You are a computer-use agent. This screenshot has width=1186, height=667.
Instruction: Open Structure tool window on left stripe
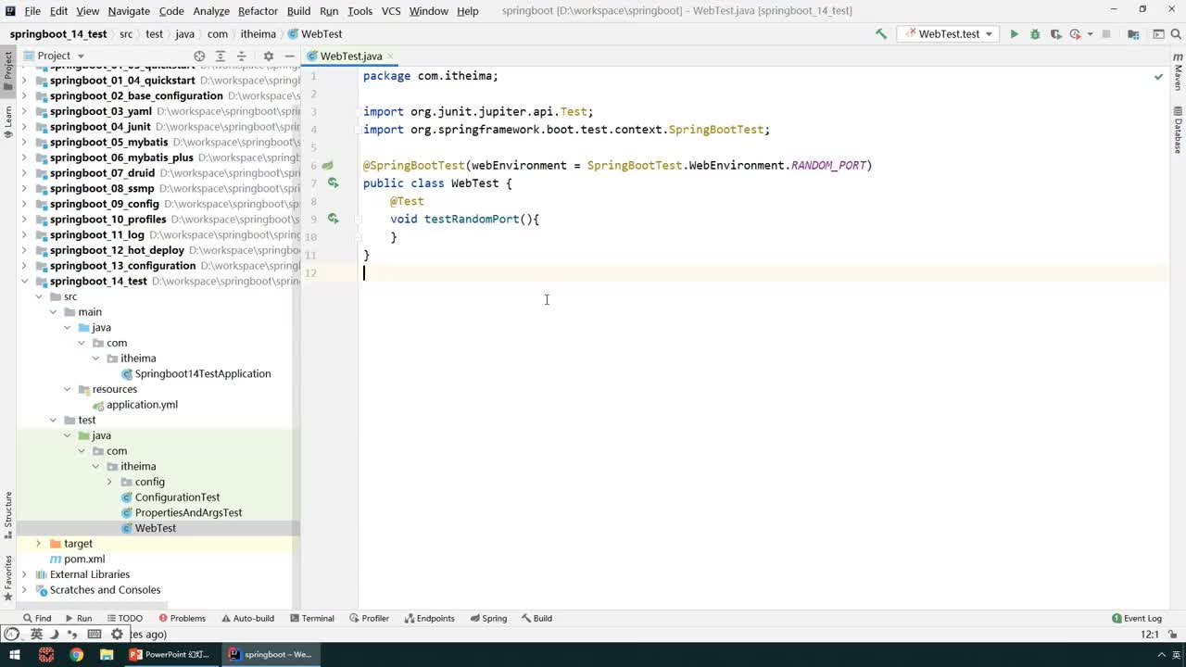click(x=8, y=516)
